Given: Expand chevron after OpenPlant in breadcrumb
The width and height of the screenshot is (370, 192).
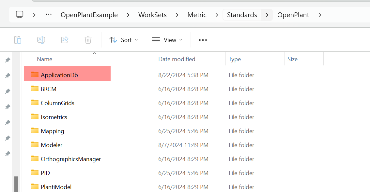Looking at the screenshot, I should pyautogui.click(x=320, y=15).
